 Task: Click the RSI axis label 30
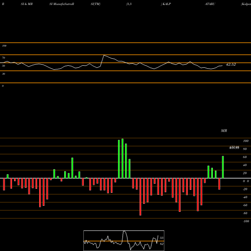4,74
